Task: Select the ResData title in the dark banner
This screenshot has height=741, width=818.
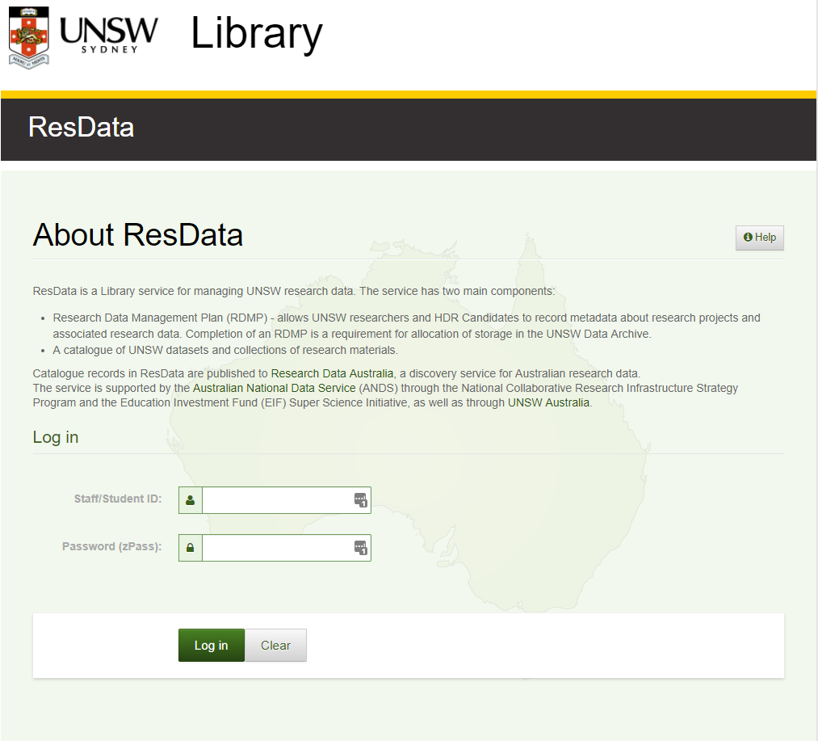Action: click(81, 128)
